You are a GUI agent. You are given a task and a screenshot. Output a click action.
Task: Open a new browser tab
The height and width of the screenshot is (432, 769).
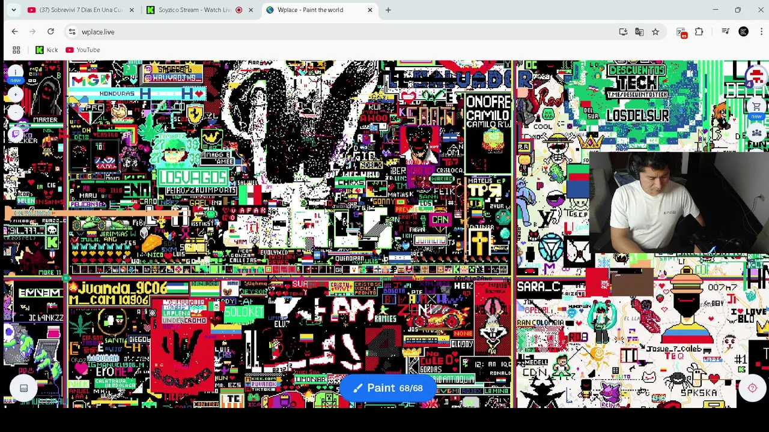pyautogui.click(x=388, y=10)
